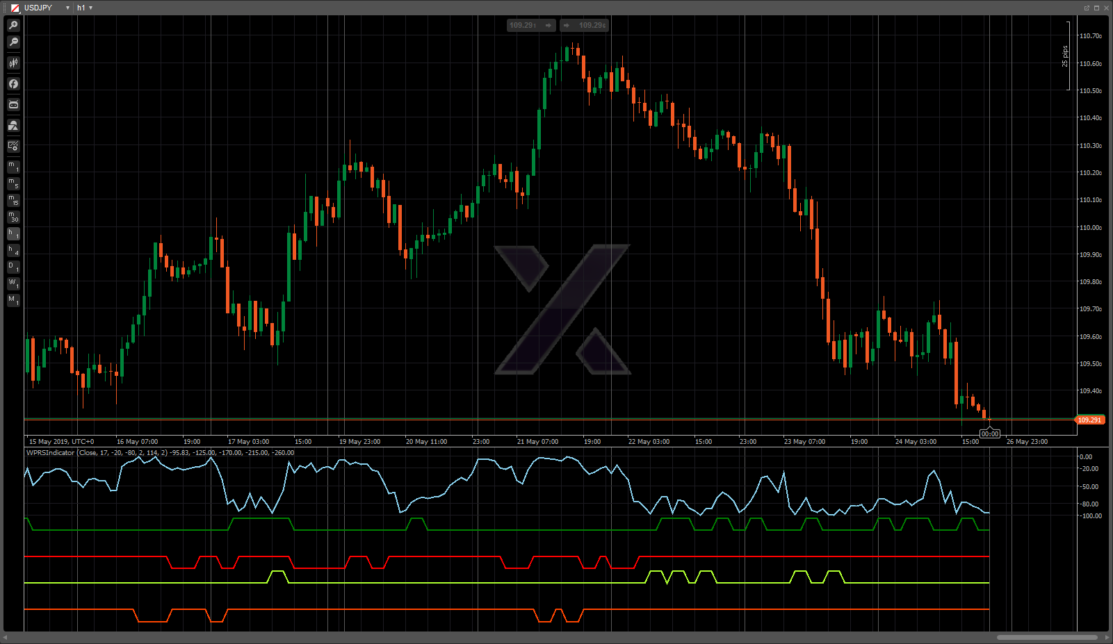Open the candlestick chart type icon
The height and width of the screenshot is (644, 1113).
click(x=13, y=63)
